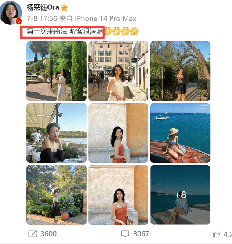Open photo under the leafy archway

180,71
